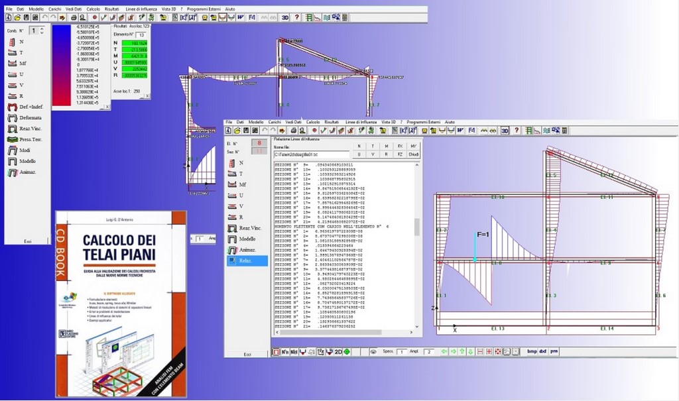Select the highlighted Relaz. item in the influence-line sidebar
Image resolution: width=679 pixels, height=401 pixels.
[x=247, y=260]
